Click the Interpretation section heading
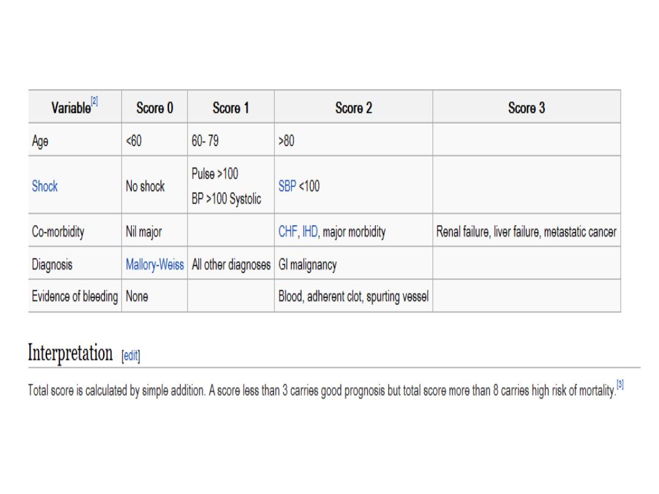Screen dimensions: 659x494 [x=70, y=353]
